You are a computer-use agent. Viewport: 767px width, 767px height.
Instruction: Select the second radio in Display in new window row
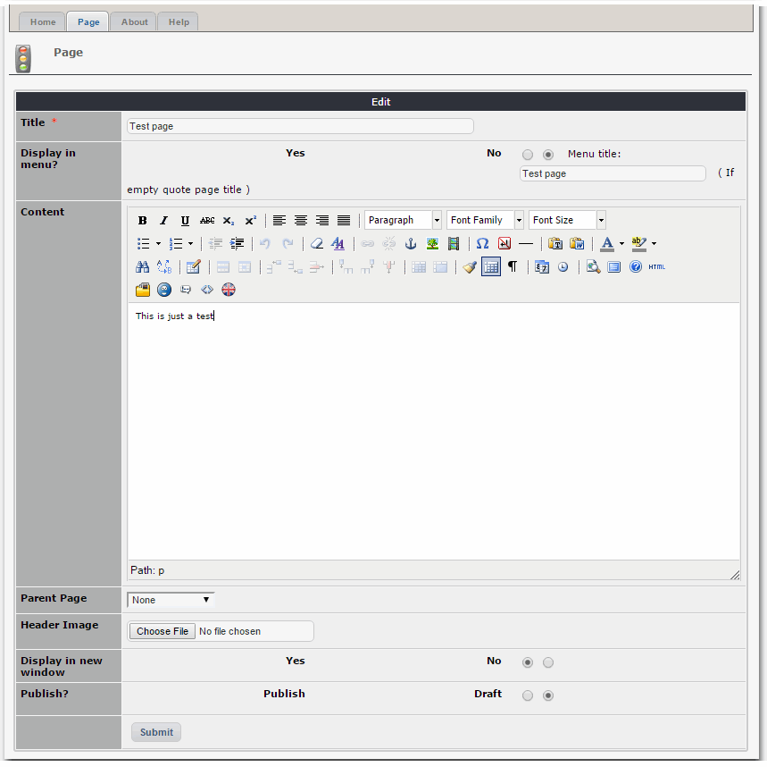pyautogui.click(x=548, y=662)
